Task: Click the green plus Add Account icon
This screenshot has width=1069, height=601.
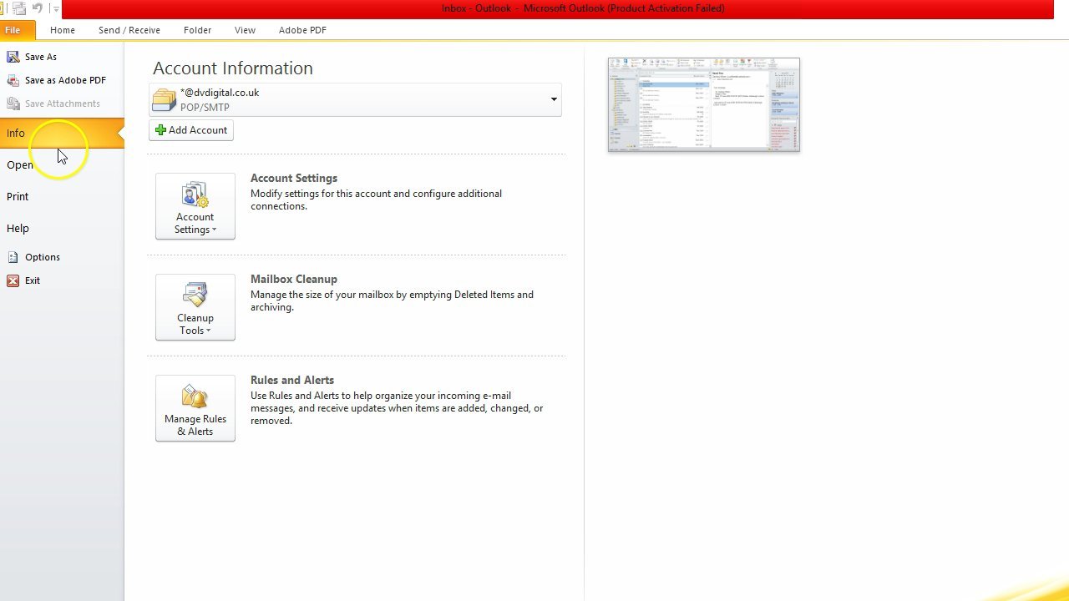Action: tap(160, 130)
